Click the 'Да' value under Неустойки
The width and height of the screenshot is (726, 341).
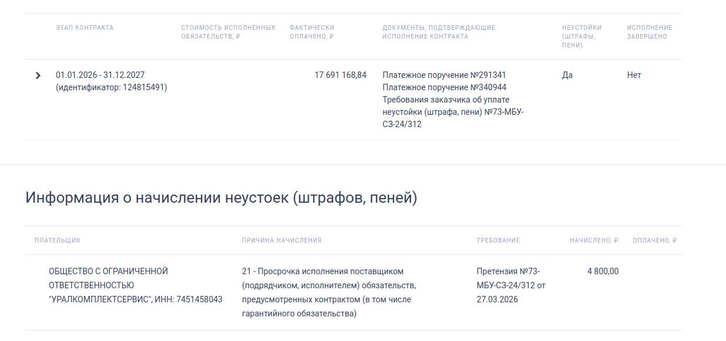tap(567, 75)
